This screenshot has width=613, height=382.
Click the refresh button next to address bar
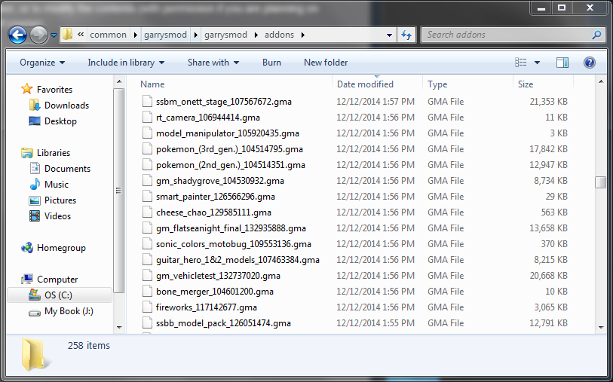[406, 35]
